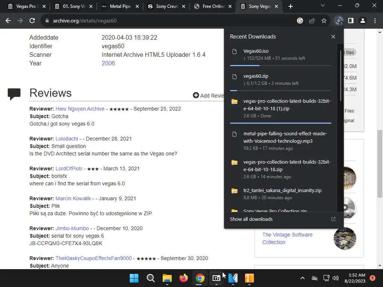Click the vegas60.zip download progress bar
The width and height of the screenshot is (383, 287).
pyautogui.click(x=281, y=90)
